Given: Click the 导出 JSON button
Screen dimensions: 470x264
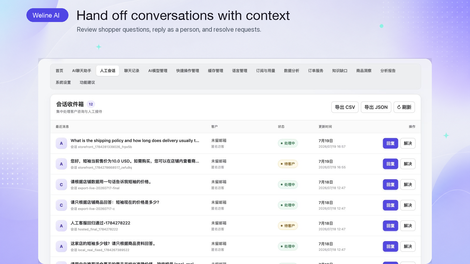Looking at the screenshot, I should [376, 107].
